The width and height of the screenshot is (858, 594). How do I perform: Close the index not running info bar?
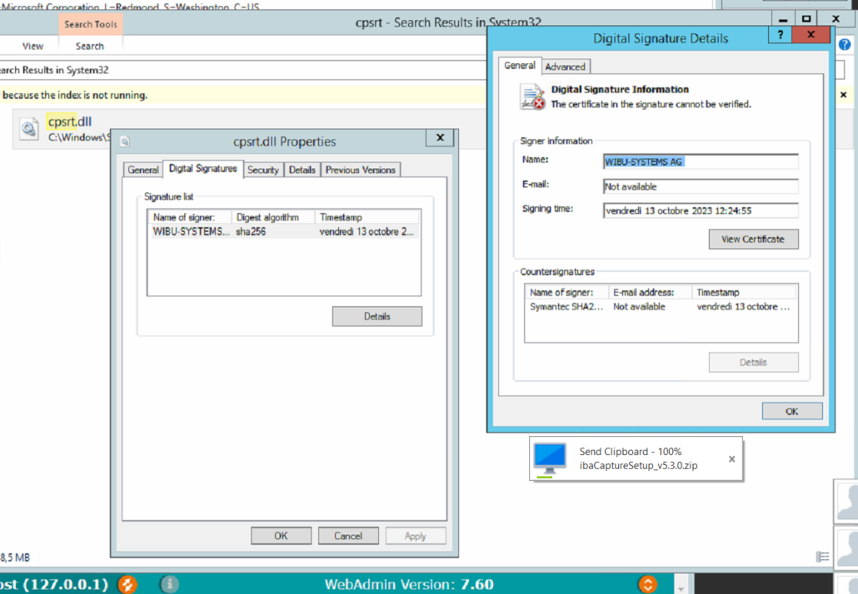pos(843,95)
